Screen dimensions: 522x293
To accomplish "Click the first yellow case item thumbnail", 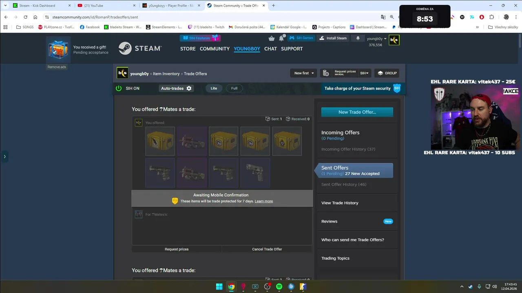I will (160, 141).
